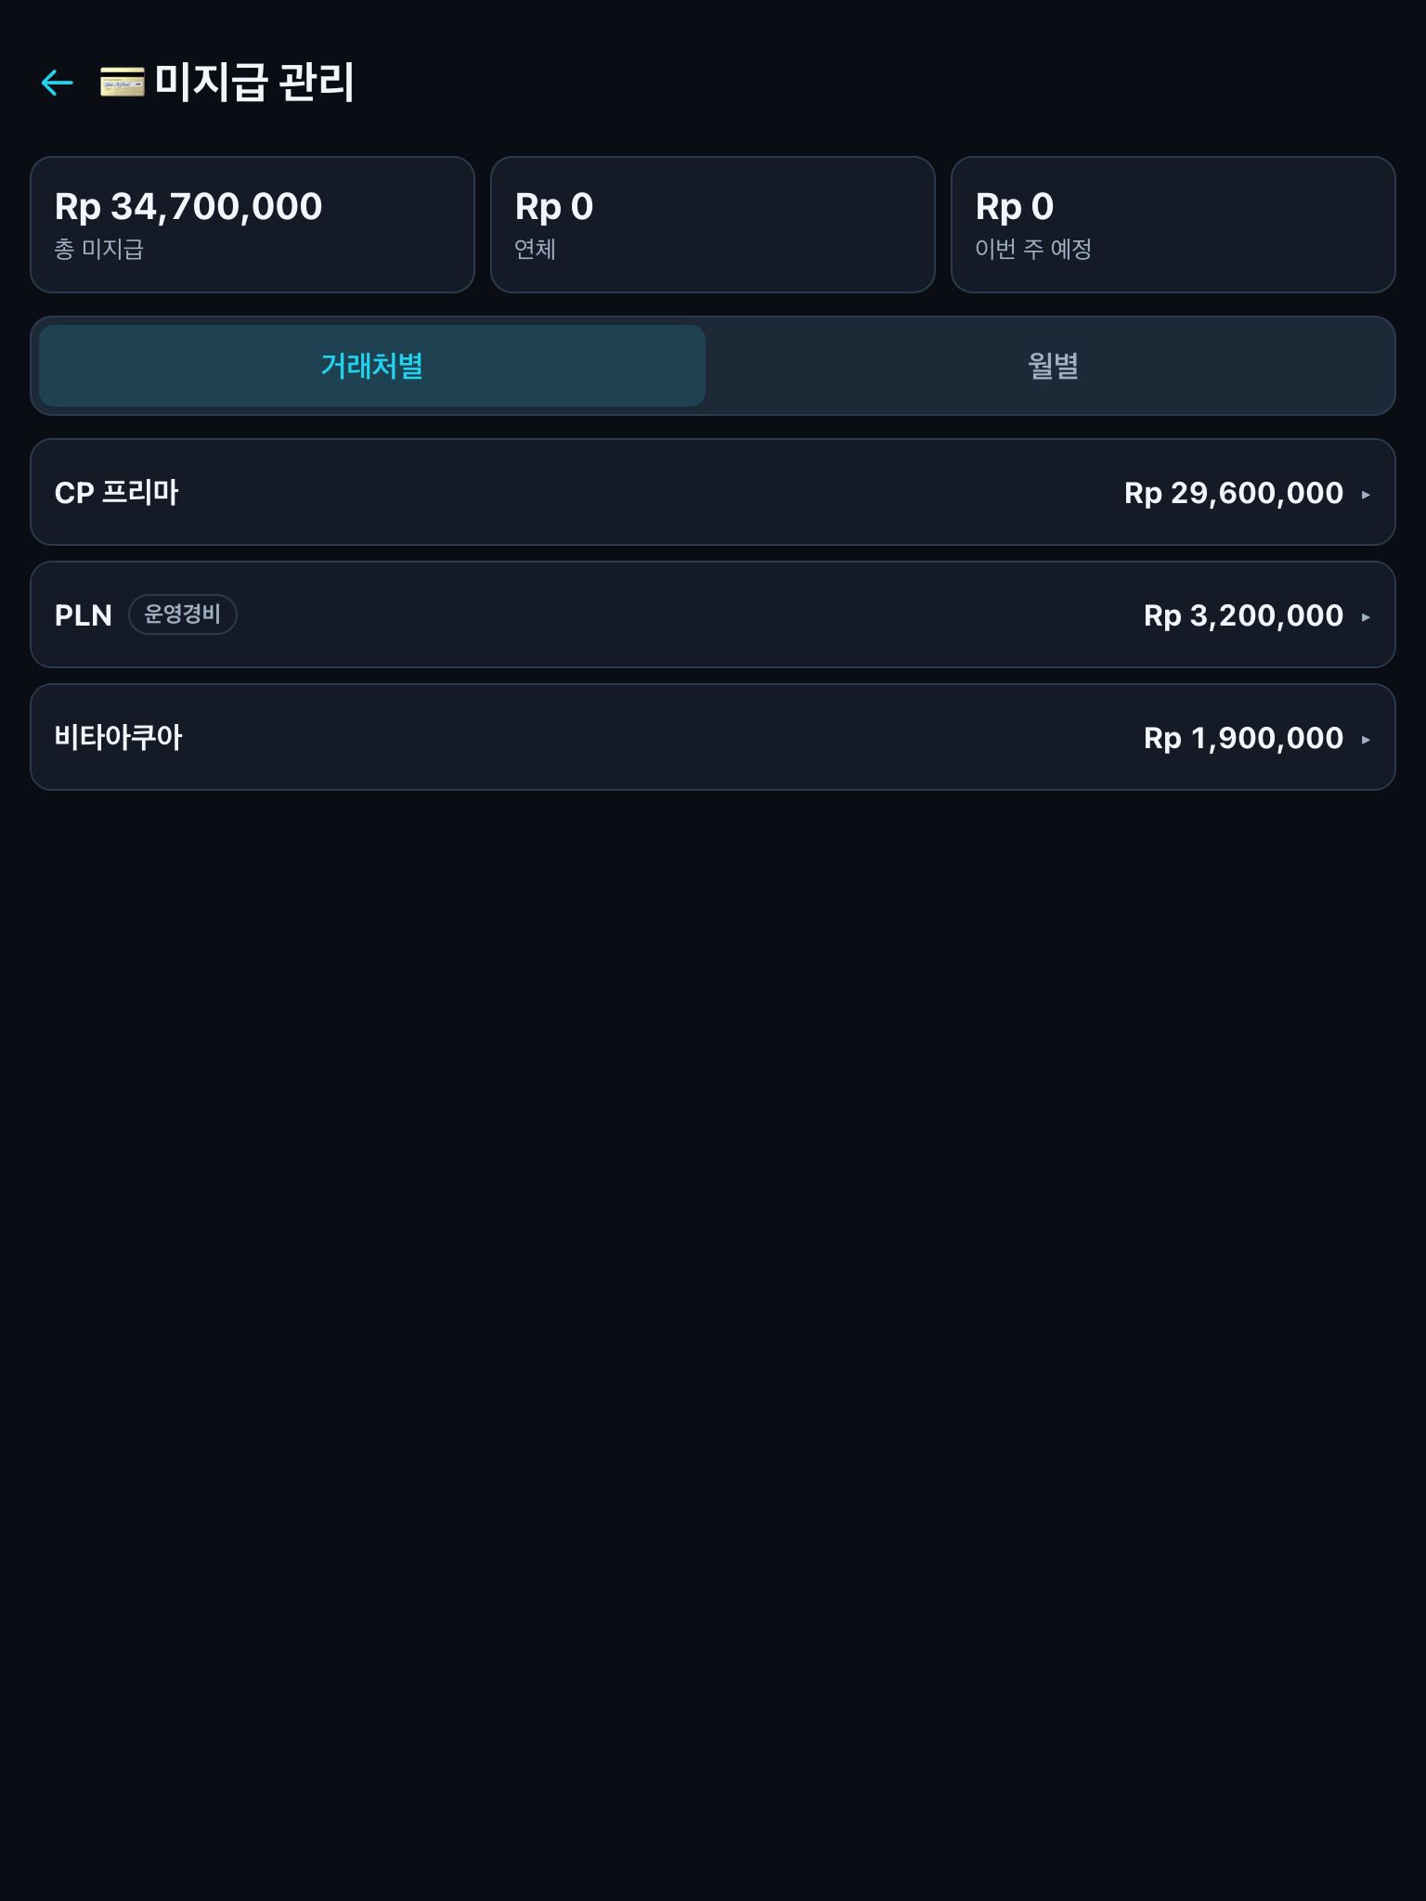Screen dimensions: 1426x1901
Task: Click the 이번 주 예정 label text
Action: coord(1033,249)
